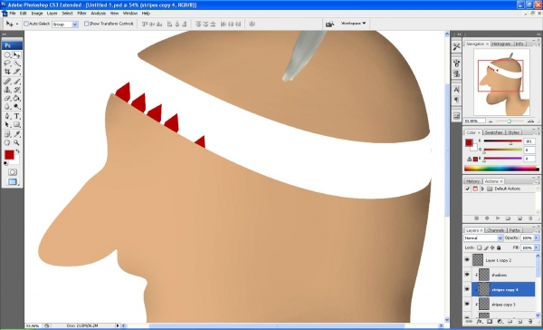This screenshot has width=543, height=330.
Task: Select the Paint Bucket tool
Action: point(16,98)
